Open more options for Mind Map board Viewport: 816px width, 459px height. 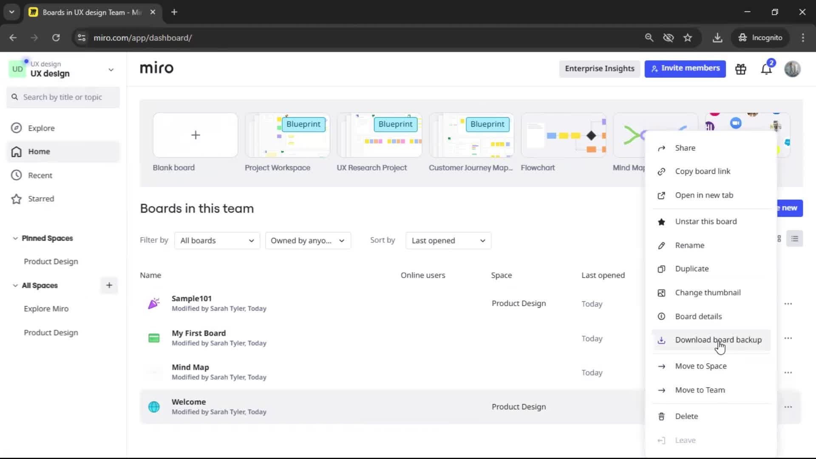point(788,373)
